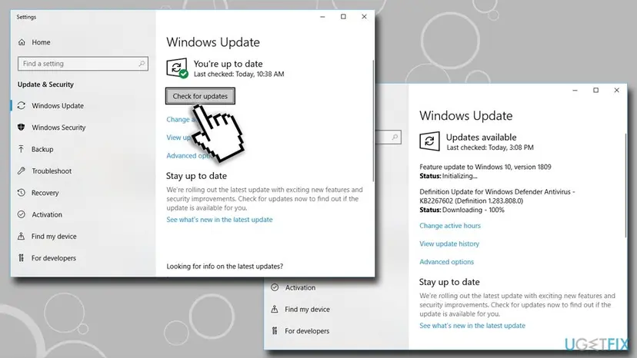Click the Windows Security shield icon

click(x=22, y=128)
